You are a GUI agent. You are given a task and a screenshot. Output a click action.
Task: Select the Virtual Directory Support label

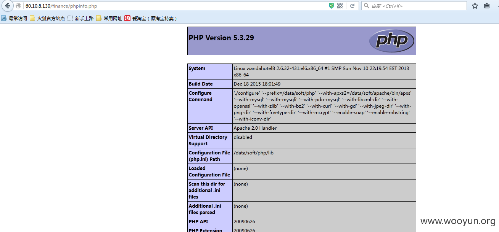click(208, 140)
